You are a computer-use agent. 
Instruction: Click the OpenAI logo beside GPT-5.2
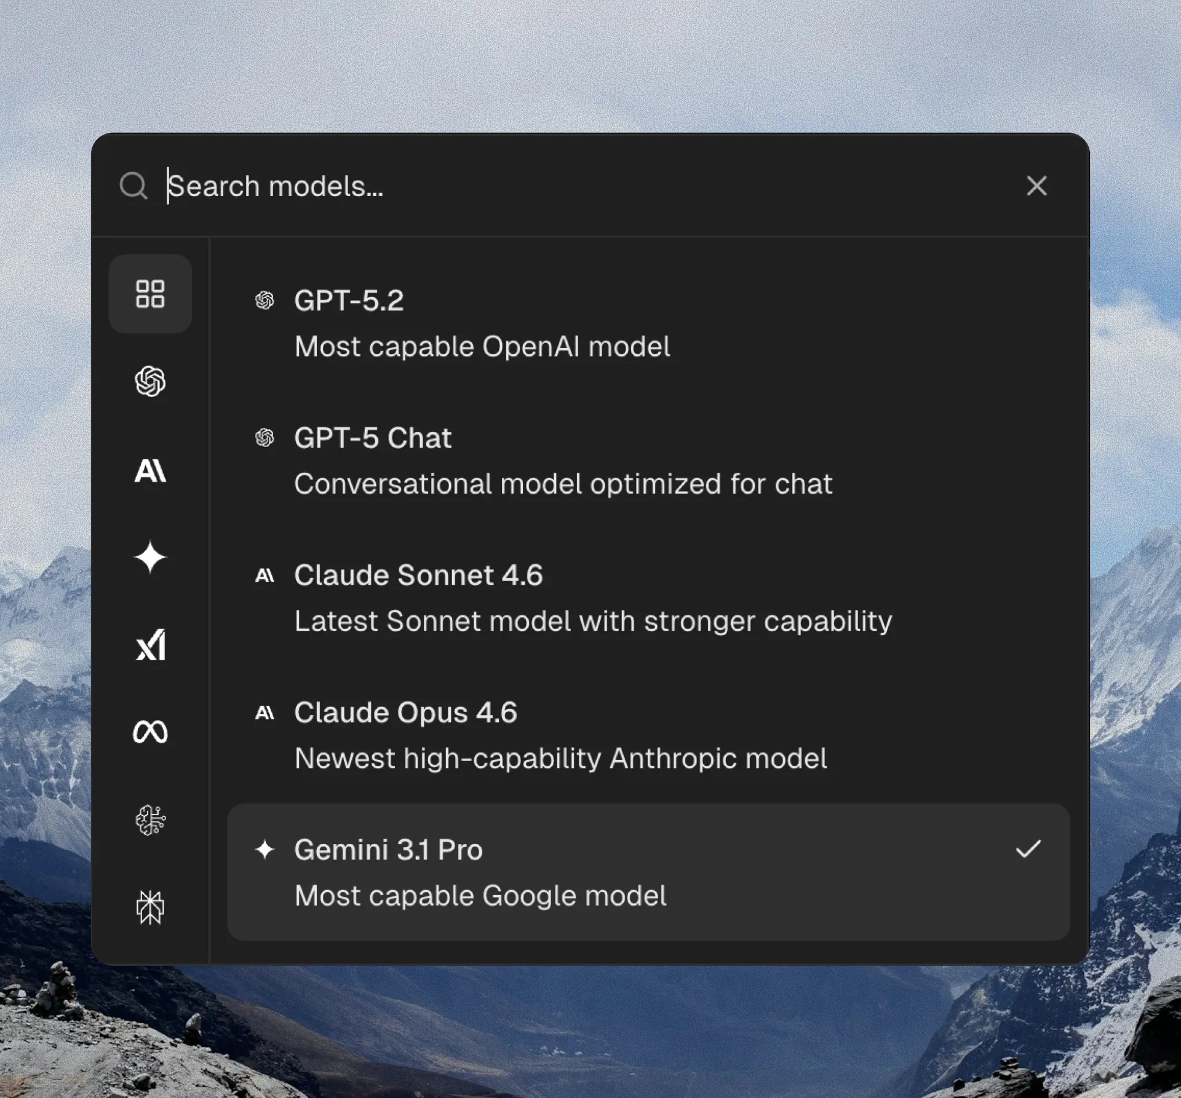[x=264, y=301]
